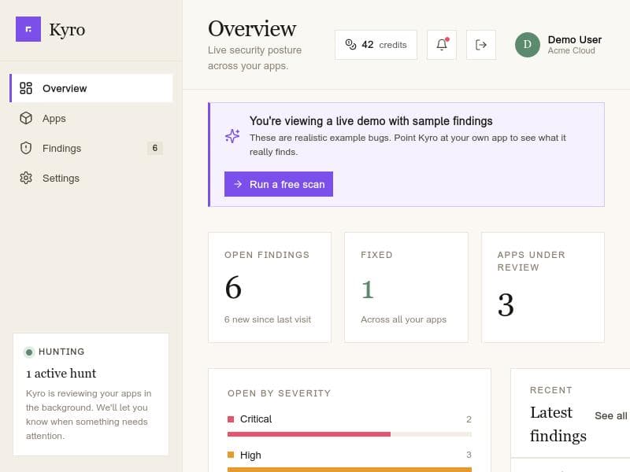Click the Kyro purple logo icon

[28, 29]
